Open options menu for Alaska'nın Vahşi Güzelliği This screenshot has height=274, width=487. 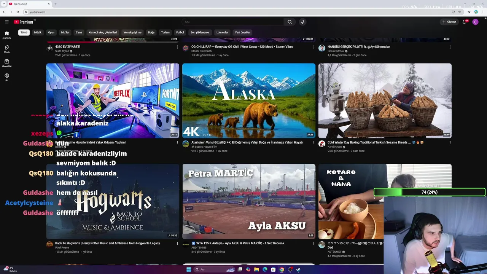pos(314,143)
